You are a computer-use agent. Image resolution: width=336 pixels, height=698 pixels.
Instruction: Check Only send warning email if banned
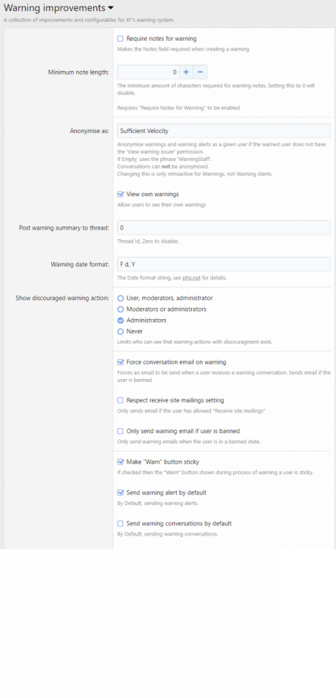coord(120,431)
